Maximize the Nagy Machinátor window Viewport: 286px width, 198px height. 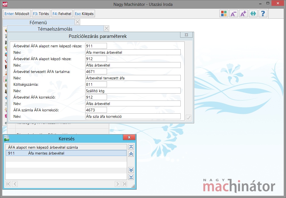pos(268,3)
